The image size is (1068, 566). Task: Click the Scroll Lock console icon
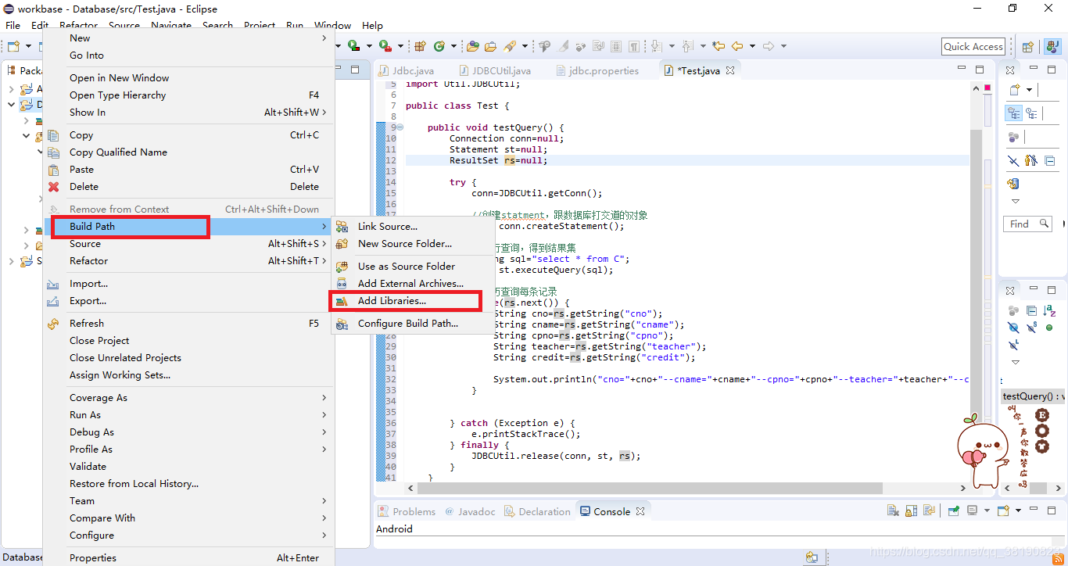point(910,511)
